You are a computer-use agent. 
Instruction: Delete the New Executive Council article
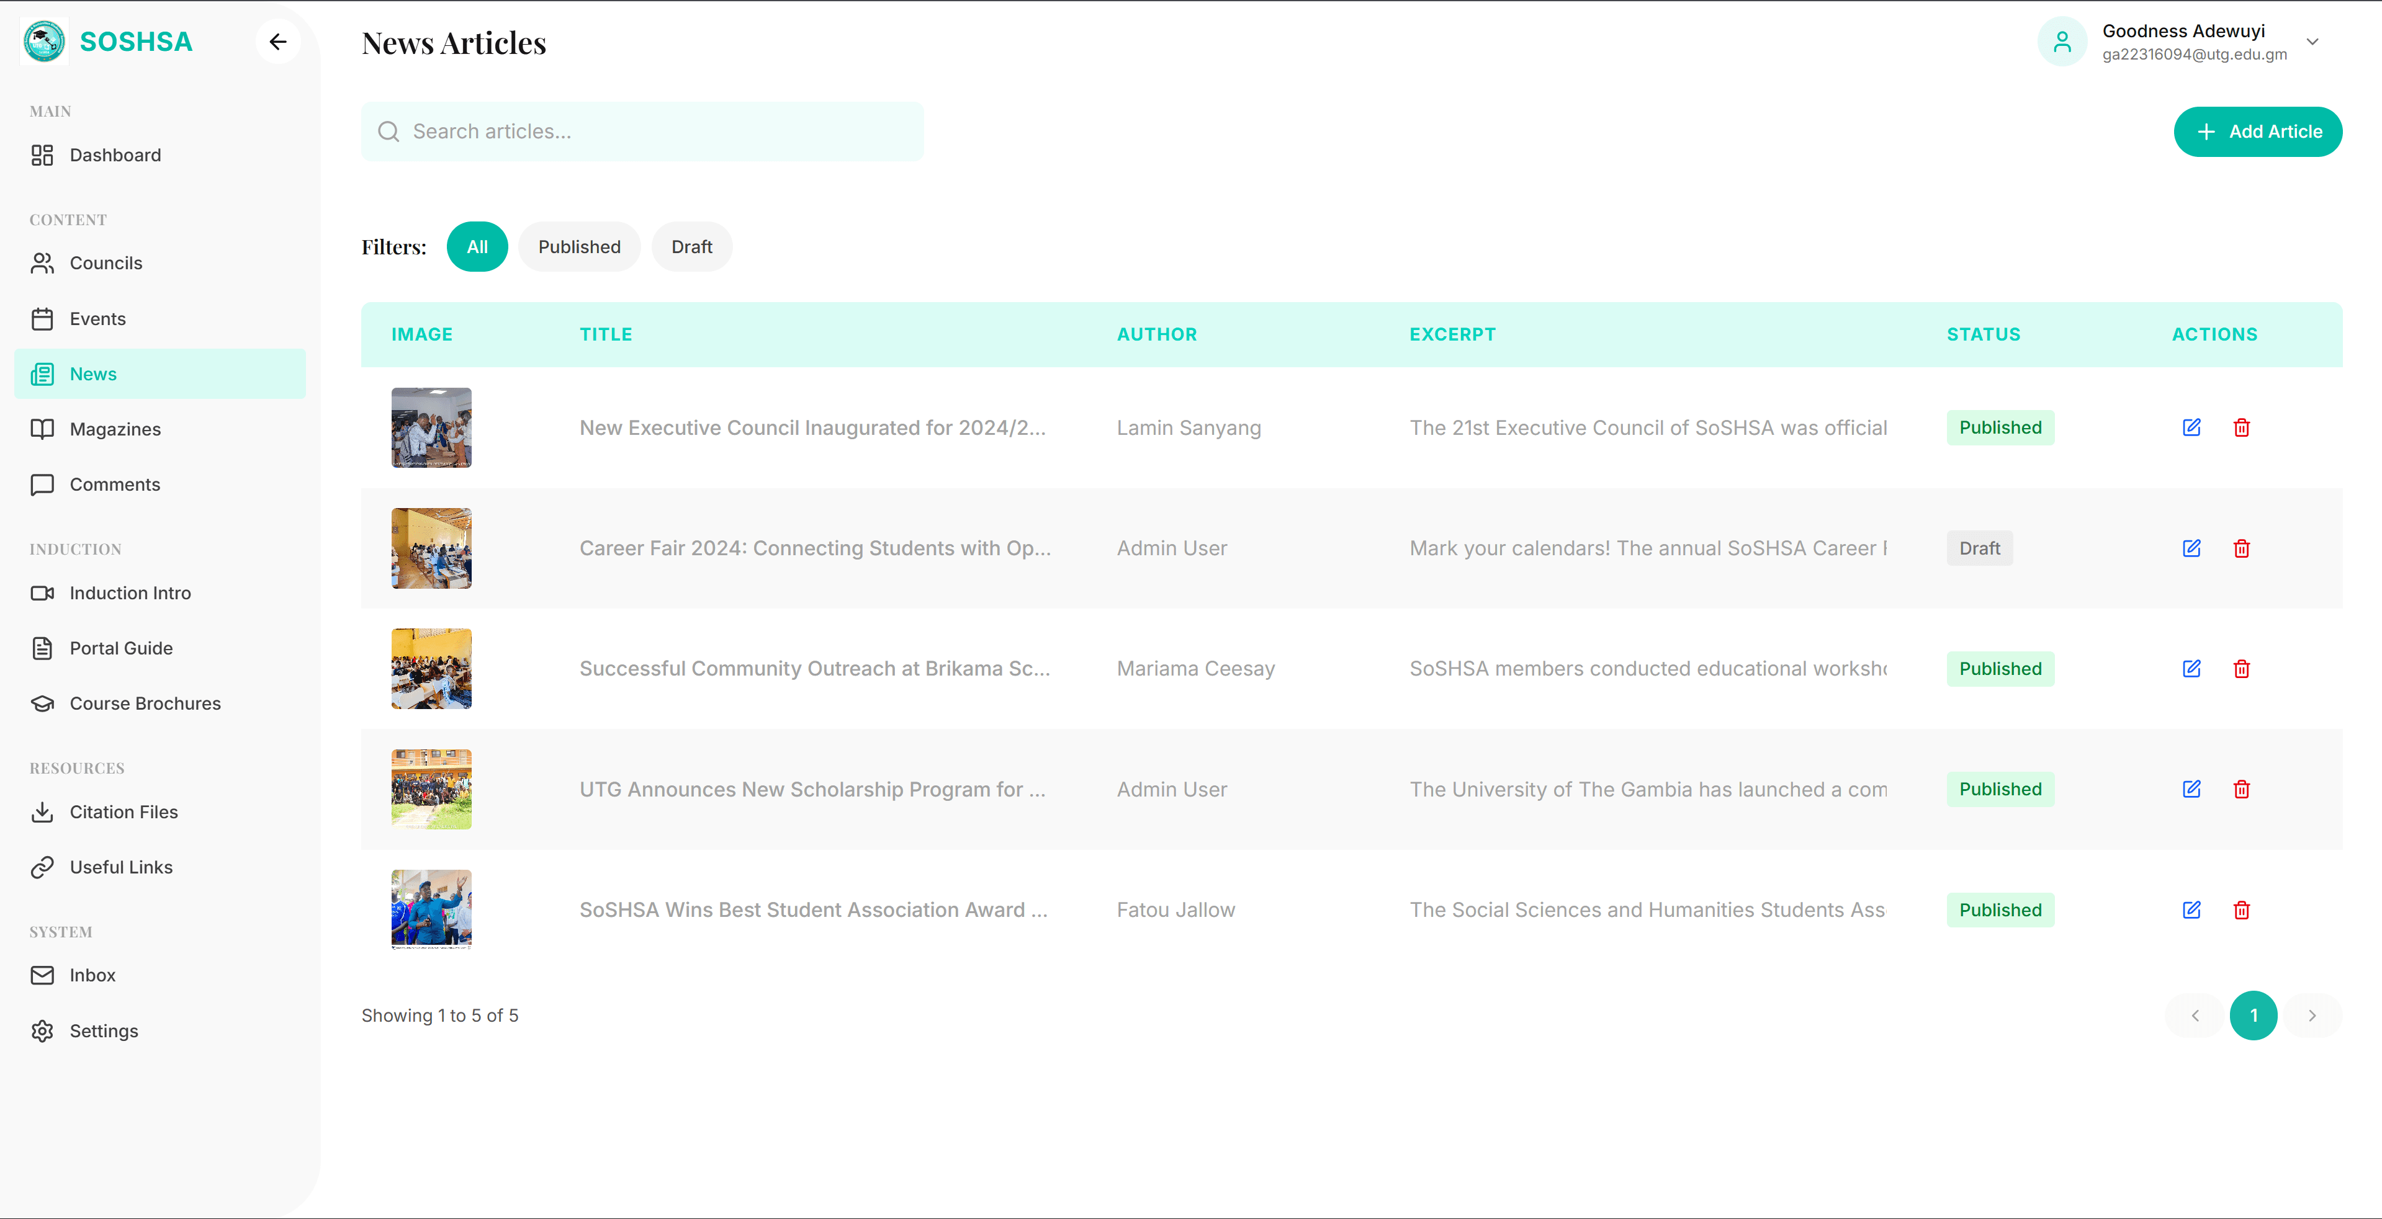pos(2242,428)
